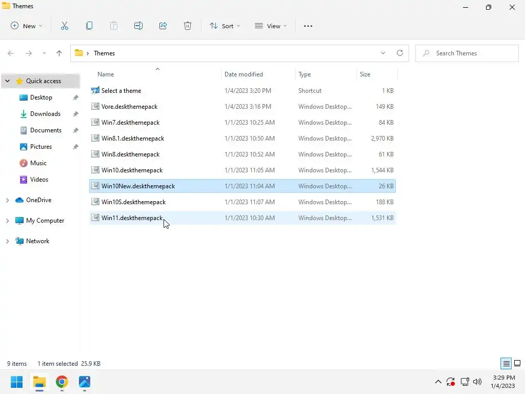Click the Win7.deskthemepack file icon
Screen dimensions: 525x394
(95, 122)
